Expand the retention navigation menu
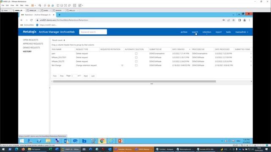The height and width of the screenshot is (152, 271). 207,32
